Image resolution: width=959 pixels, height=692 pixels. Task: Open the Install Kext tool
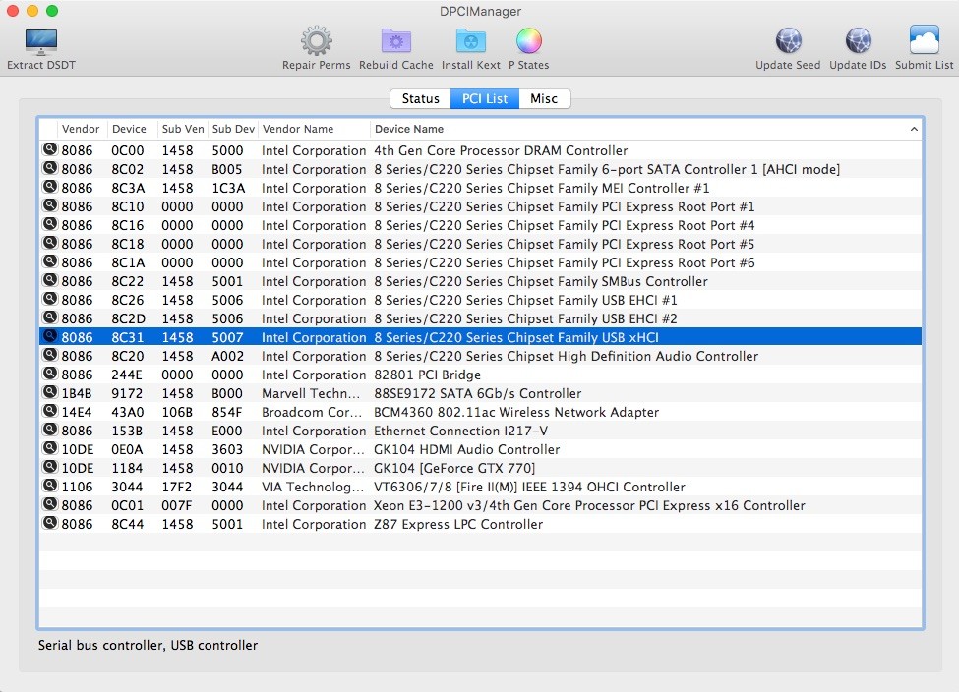click(470, 42)
